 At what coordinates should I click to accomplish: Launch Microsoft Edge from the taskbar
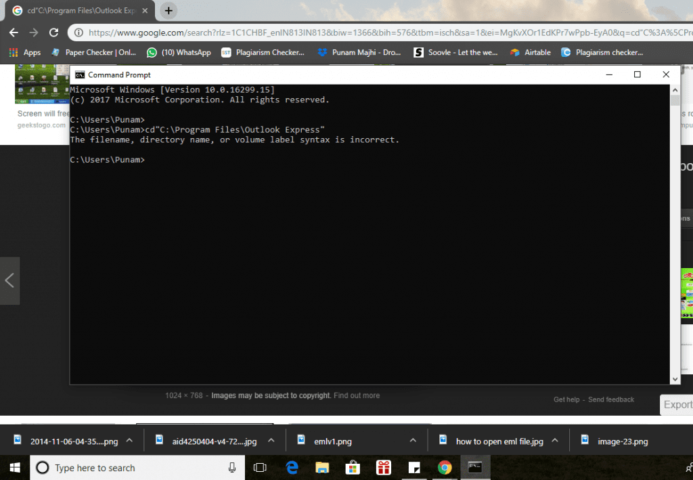point(292,468)
